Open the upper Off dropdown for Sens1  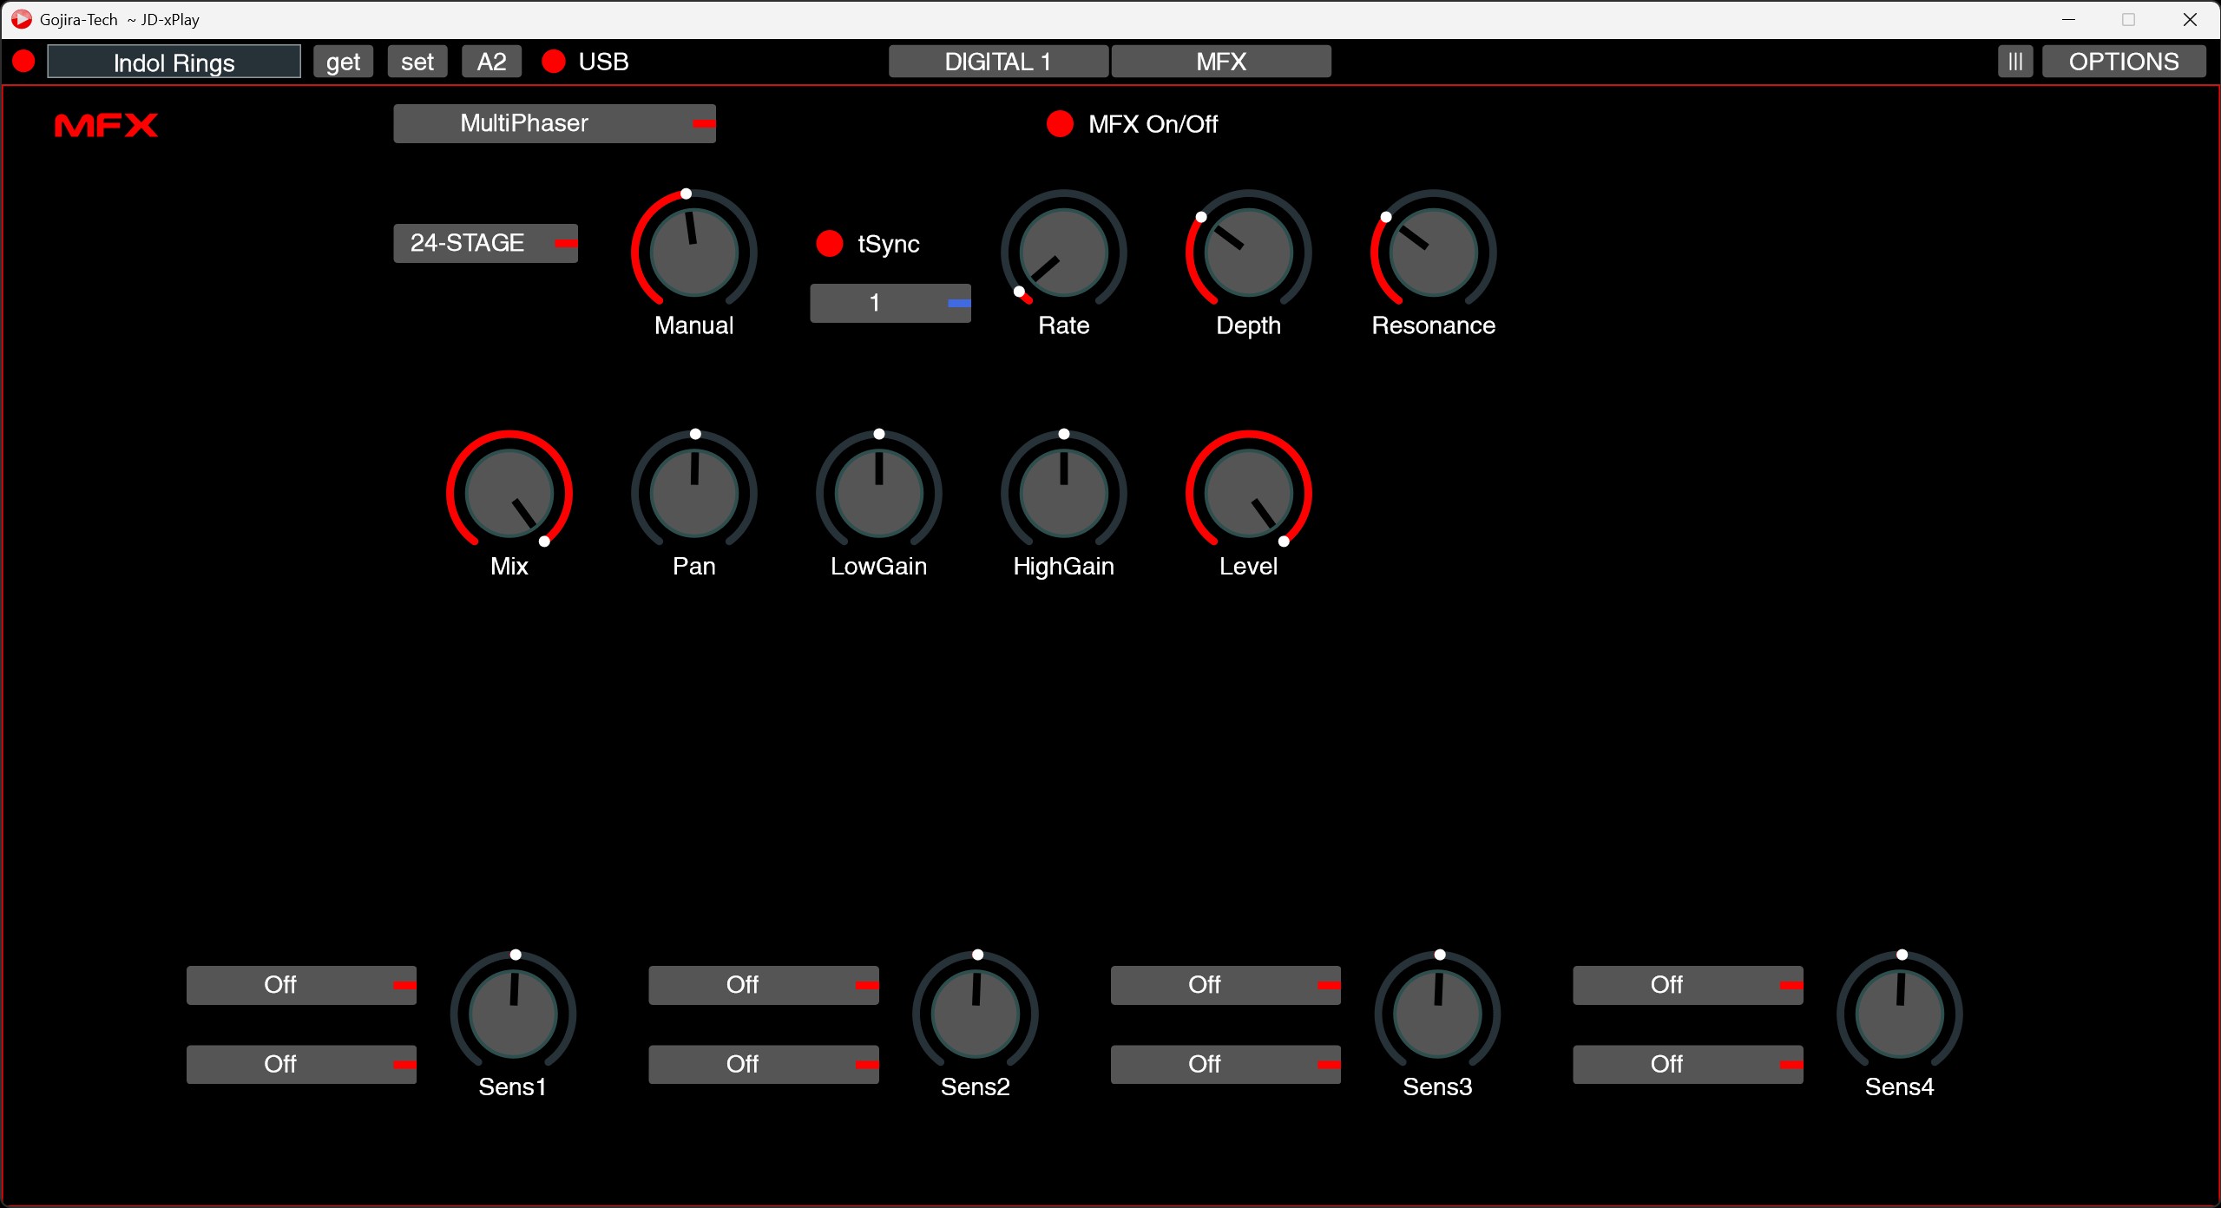click(x=301, y=985)
